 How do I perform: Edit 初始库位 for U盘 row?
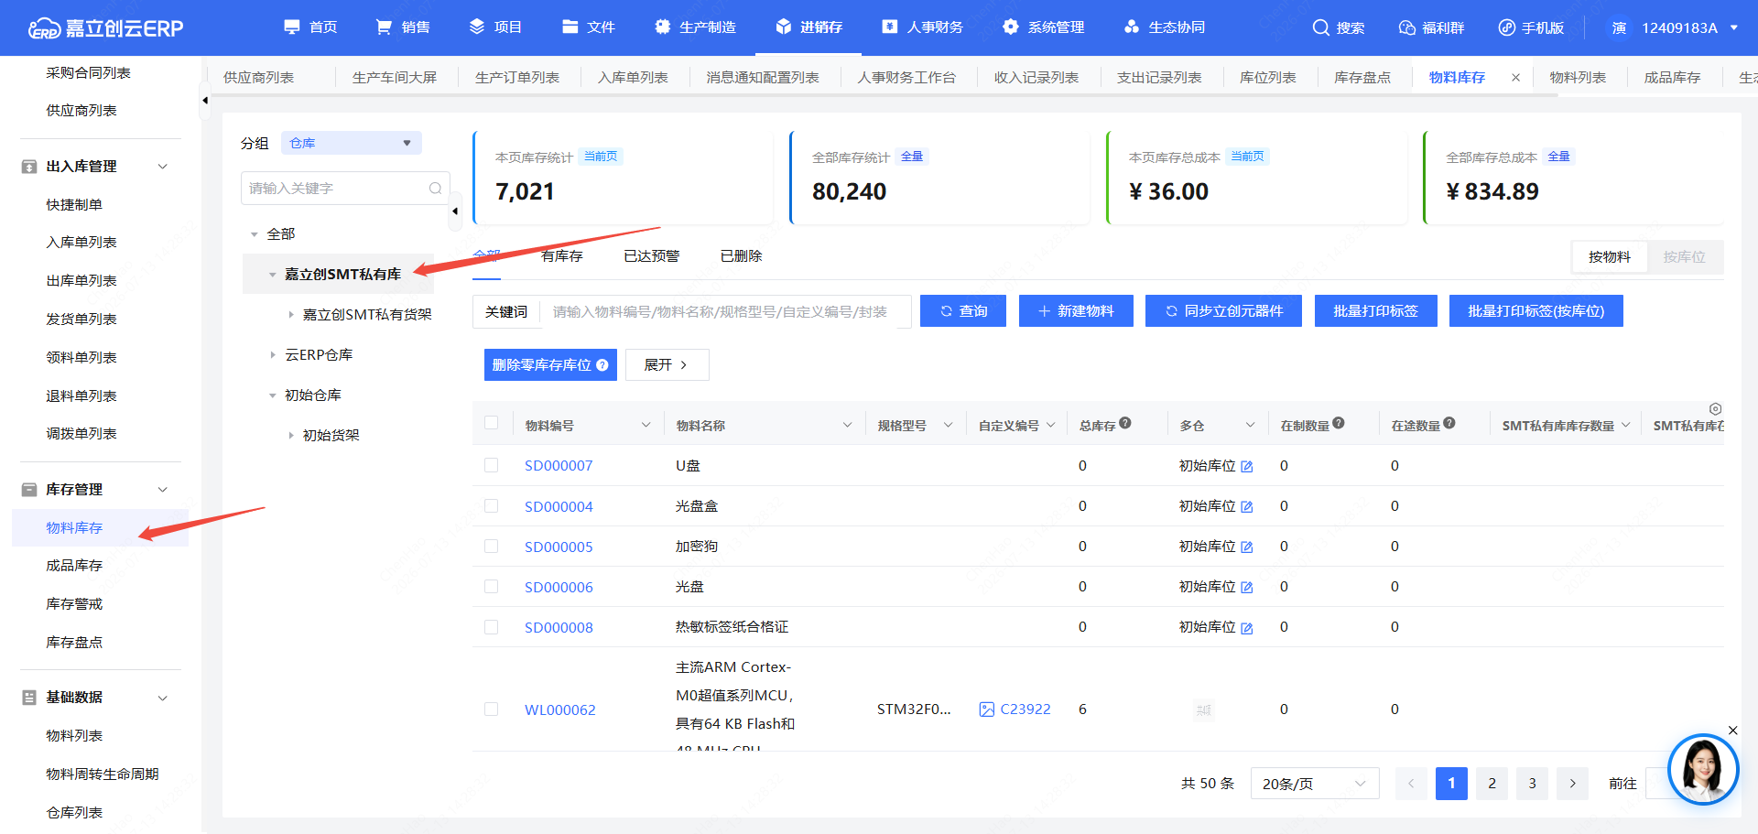[1246, 467]
